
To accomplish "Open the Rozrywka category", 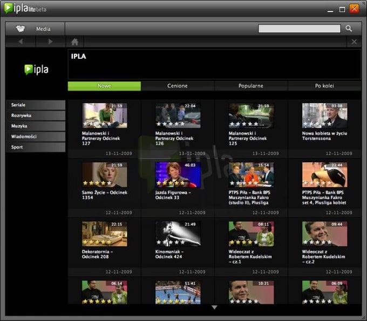I will point(36,115).
